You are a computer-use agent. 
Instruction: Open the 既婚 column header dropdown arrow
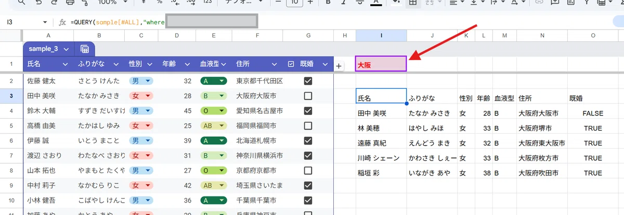[x=326, y=64]
